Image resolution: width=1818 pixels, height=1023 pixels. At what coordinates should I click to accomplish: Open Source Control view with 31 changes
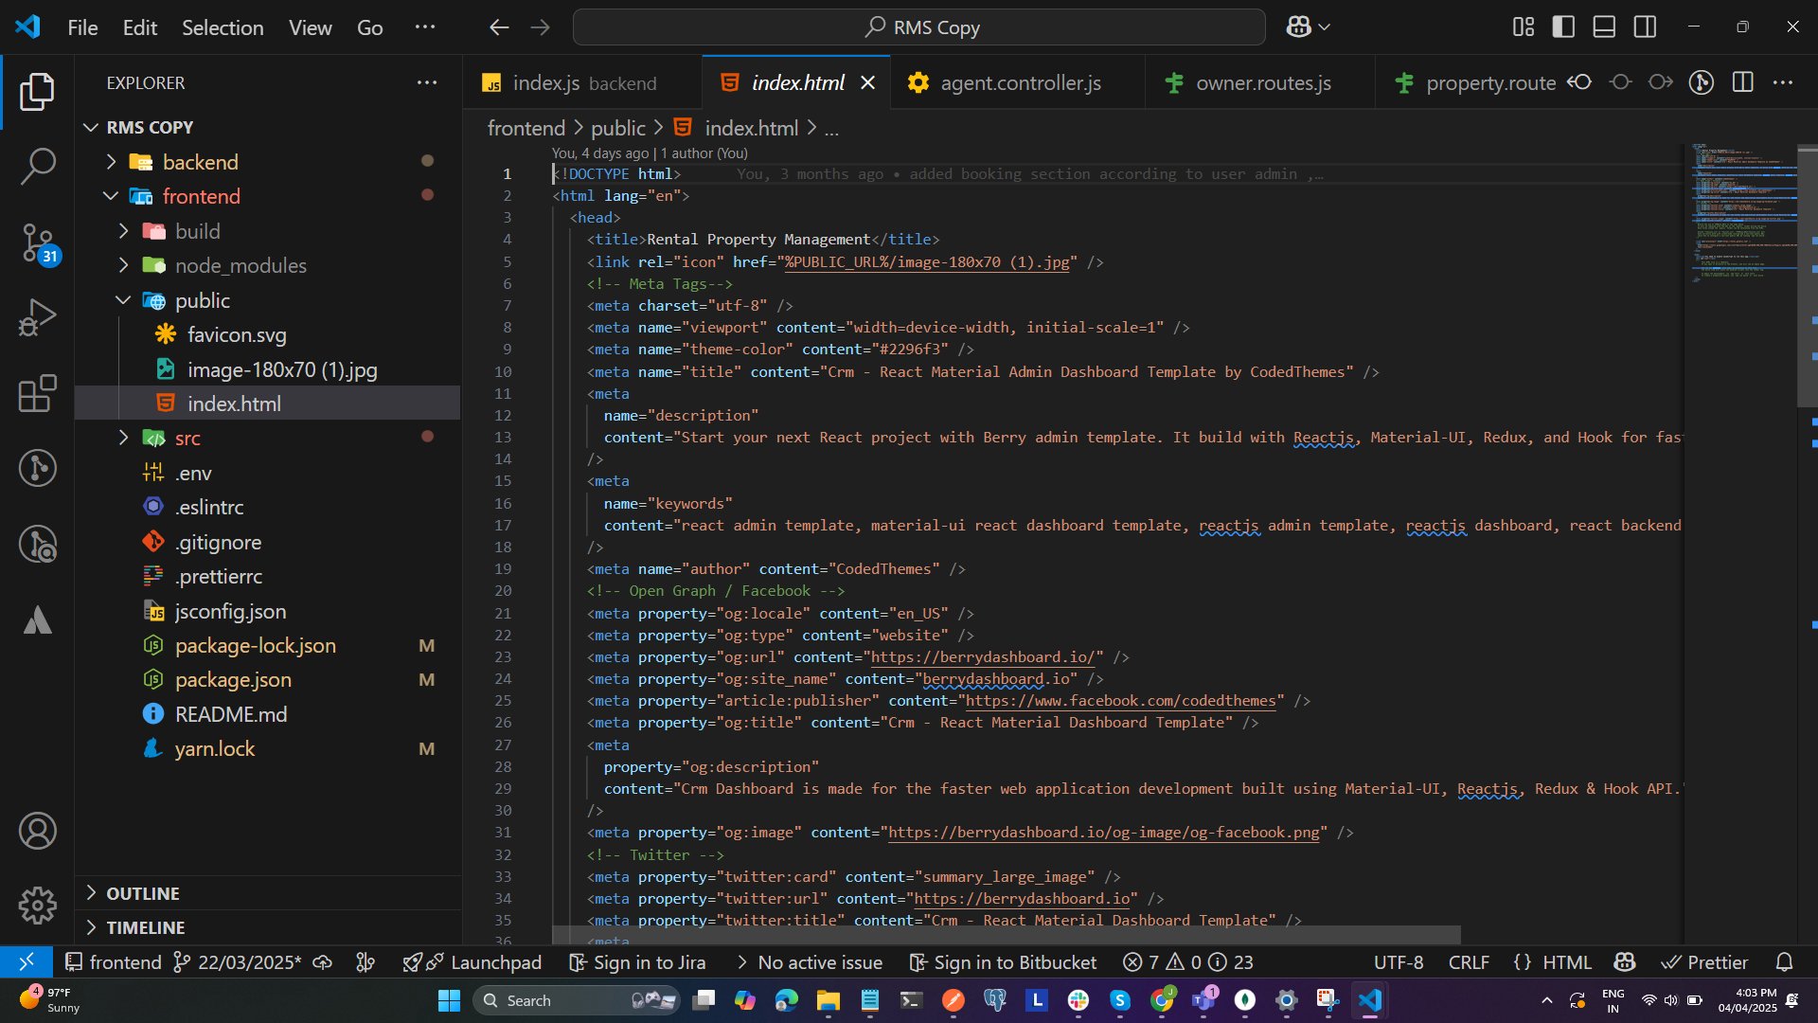click(x=38, y=242)
